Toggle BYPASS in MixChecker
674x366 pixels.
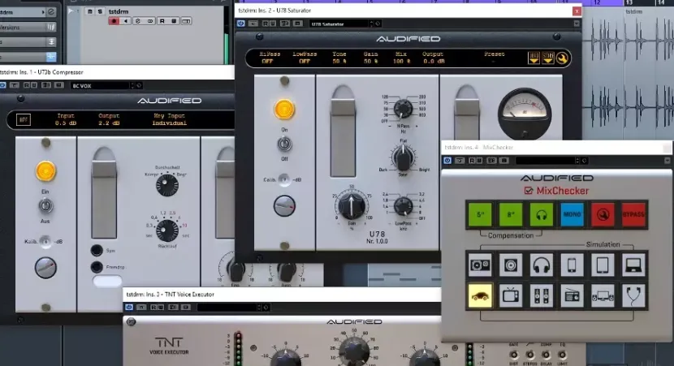pos(633,214)
